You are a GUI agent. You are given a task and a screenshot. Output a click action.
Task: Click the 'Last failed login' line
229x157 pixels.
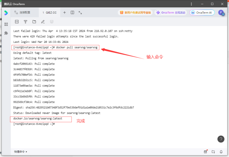73,31
